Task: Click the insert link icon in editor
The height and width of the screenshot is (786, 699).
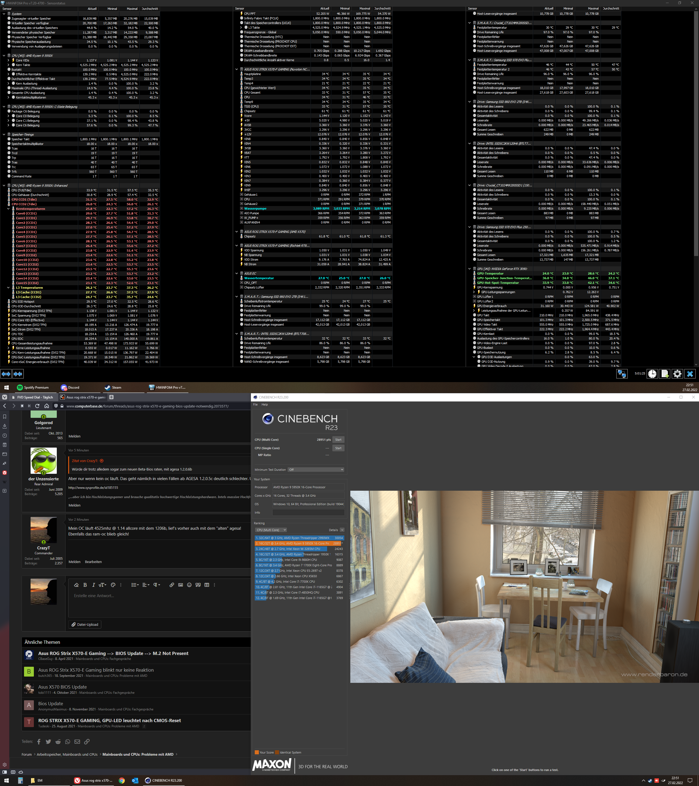Action: coord(171,585)
